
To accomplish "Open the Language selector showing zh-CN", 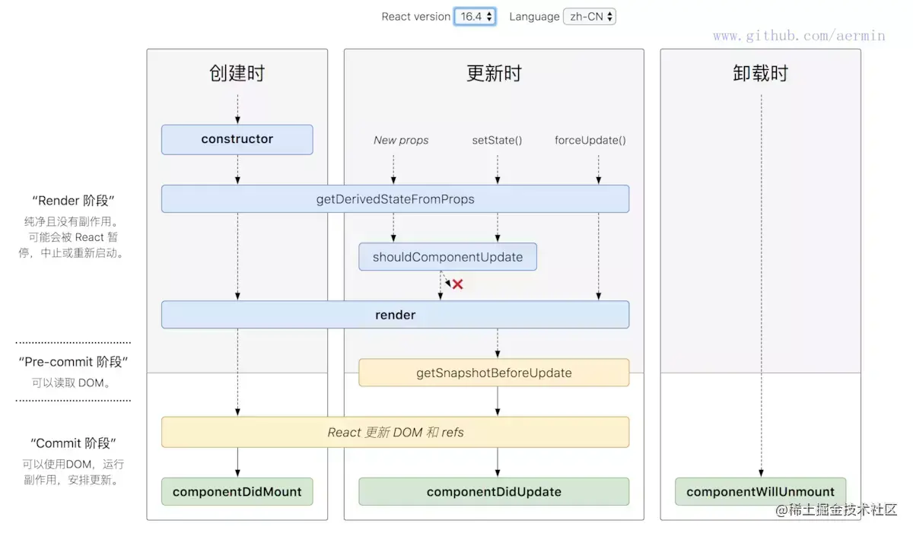I will point(590,16).
